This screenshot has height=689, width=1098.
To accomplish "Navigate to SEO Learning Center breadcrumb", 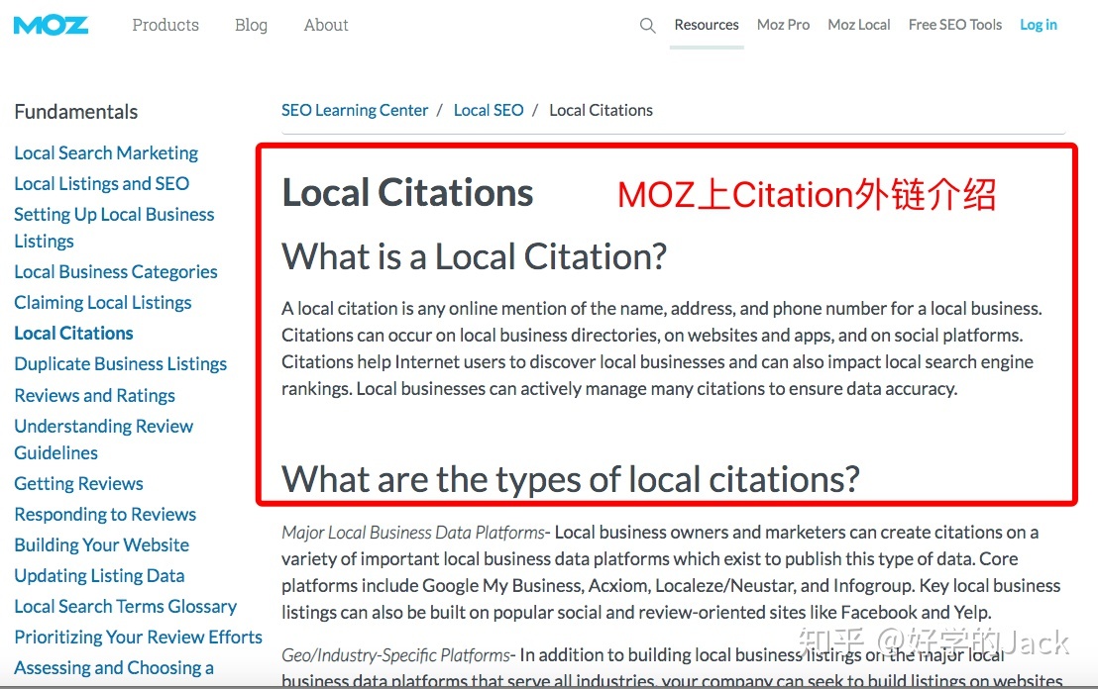I will (355, 110).
